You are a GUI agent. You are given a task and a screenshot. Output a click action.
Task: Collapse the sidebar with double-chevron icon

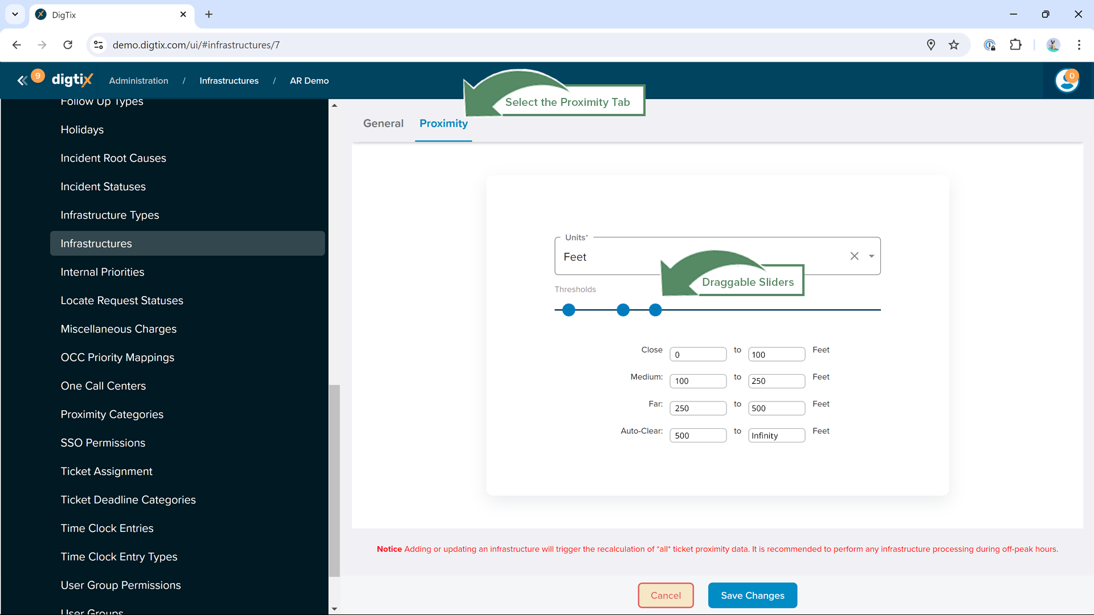click(22, 81)
